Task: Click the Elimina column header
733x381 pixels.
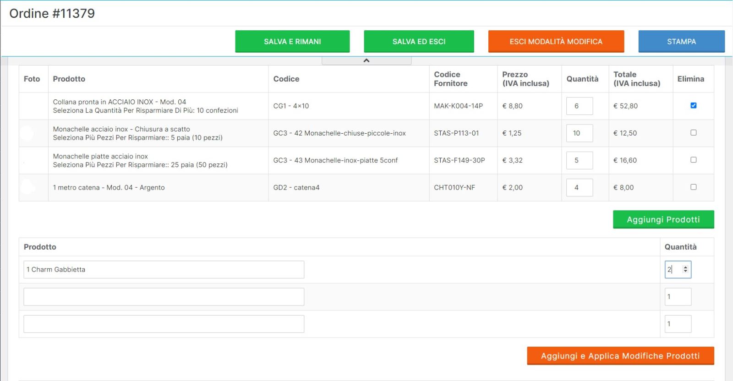Action: pyautogui.click(x=690, y=79)
